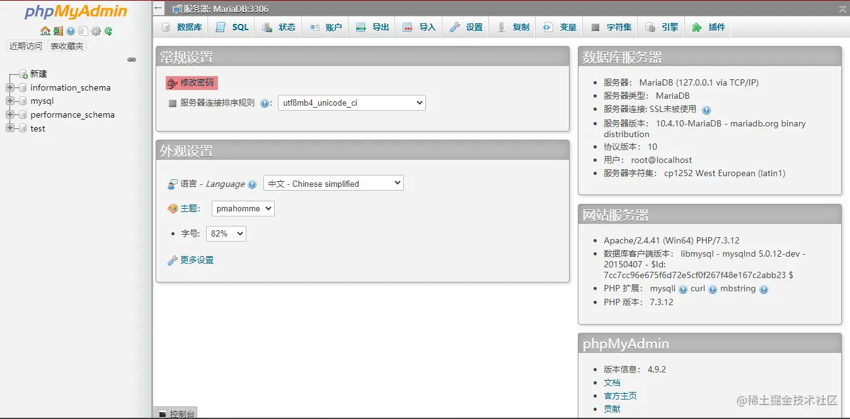Viewport: 850px width, 419px height.
Task: Open phpMyAdmin documentation question-mark icon in sidebar
Action: coord(71,31)
